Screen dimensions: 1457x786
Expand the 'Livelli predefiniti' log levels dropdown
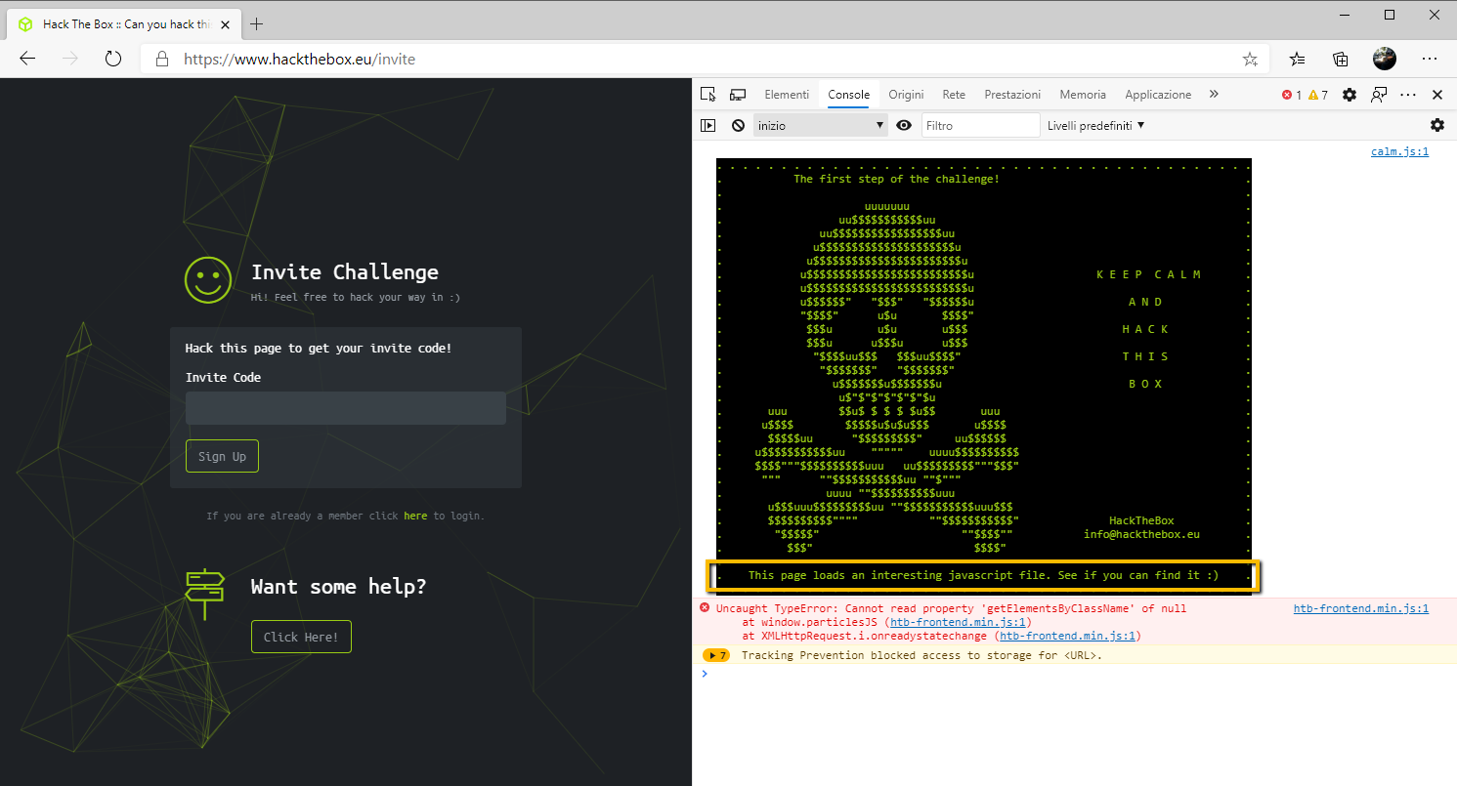pyautogui.click(x=1095, y=125)
